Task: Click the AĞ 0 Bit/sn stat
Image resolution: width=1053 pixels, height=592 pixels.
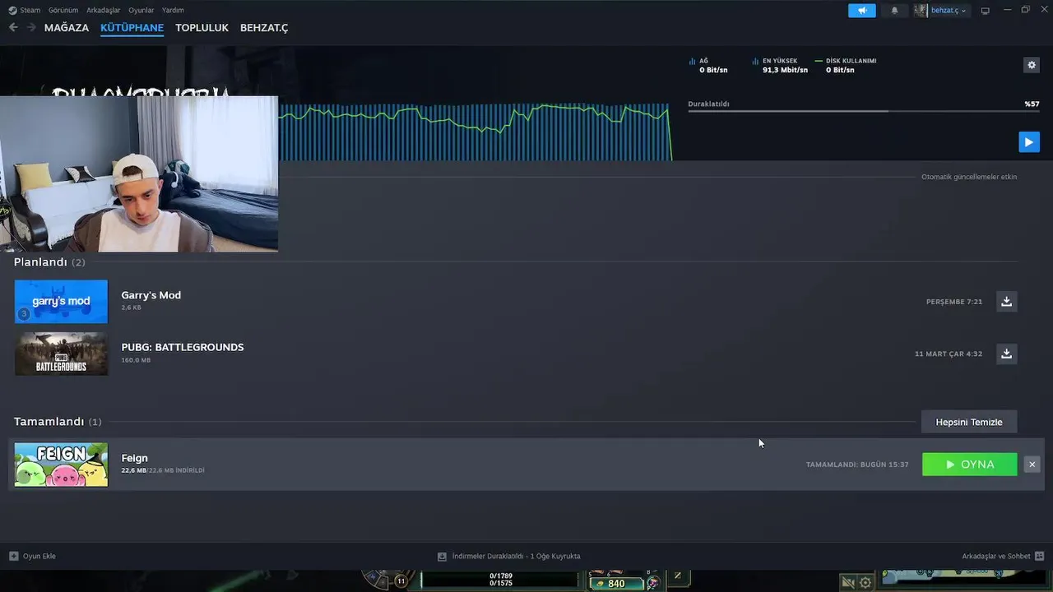Action: click(x=708, y=66)
